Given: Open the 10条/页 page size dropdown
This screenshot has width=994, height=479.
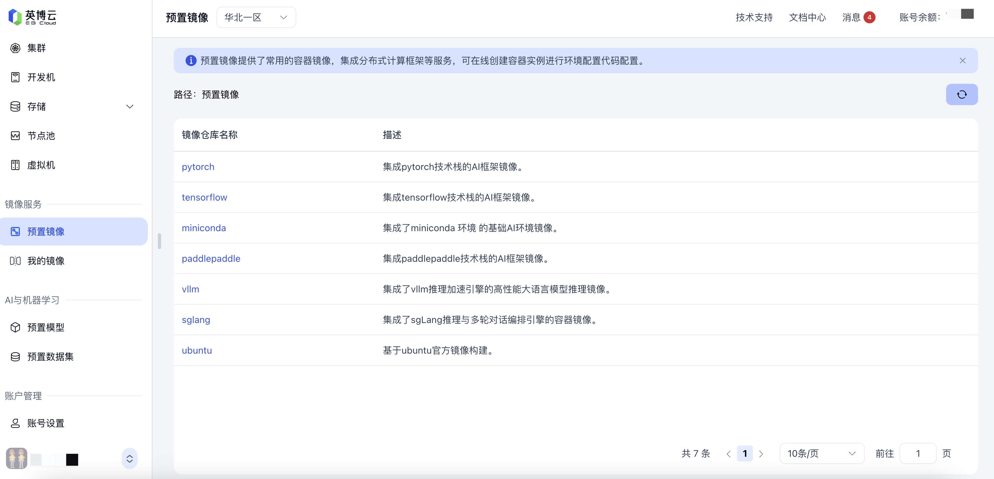Looking at the screenshot, I should point(822,453).
